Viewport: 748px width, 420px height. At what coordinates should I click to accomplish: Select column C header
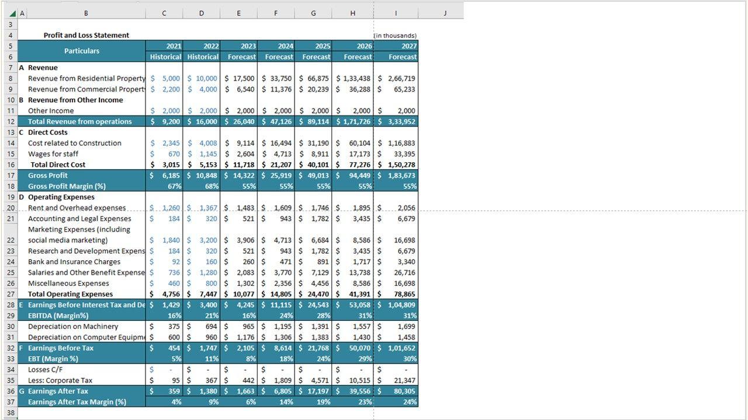[164, 13]
